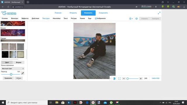187x105 pixels.
Task: Switch to Рамки menu
Action: (x=82, y=18)
